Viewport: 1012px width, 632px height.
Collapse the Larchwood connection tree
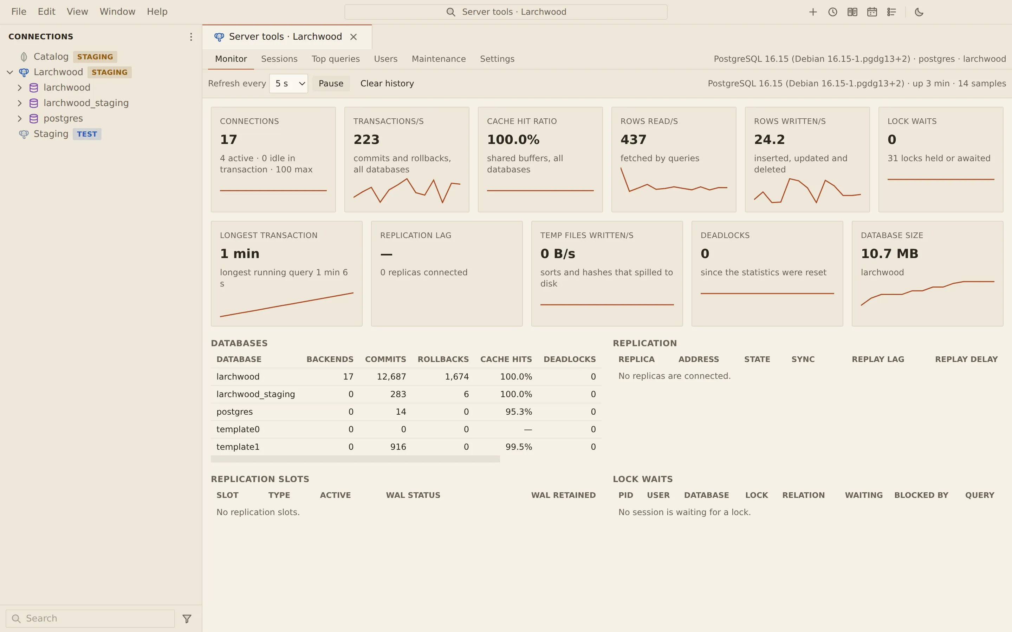(10, 72)
